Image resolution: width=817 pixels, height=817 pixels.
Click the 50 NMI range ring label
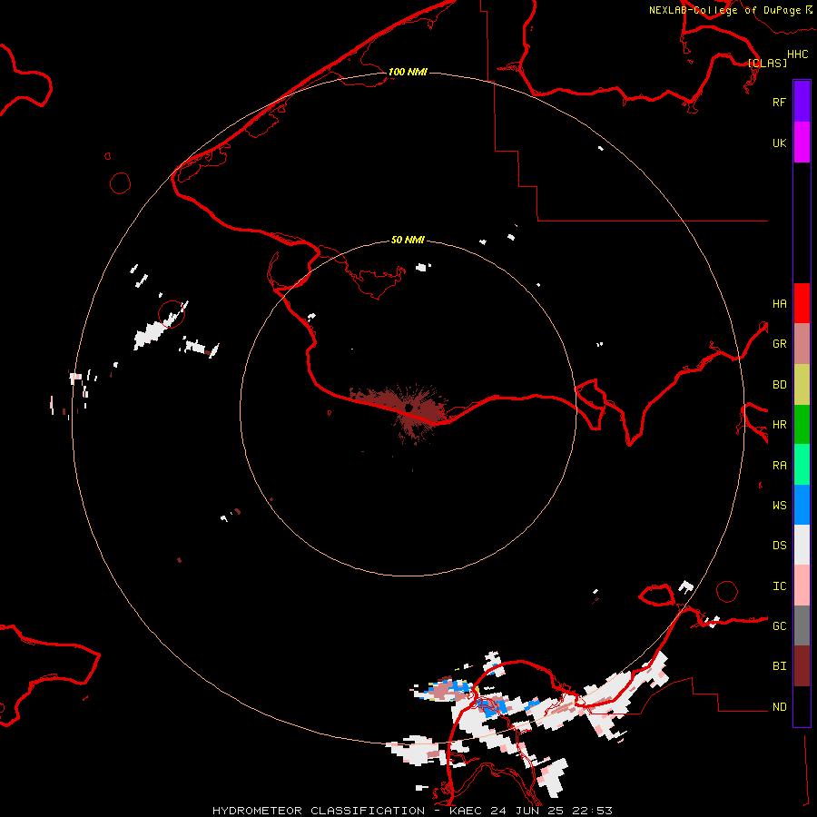[408, 240]
